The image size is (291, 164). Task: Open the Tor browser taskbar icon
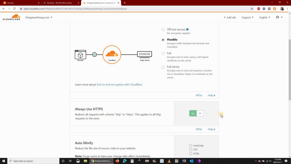click(x=199, y=161)
